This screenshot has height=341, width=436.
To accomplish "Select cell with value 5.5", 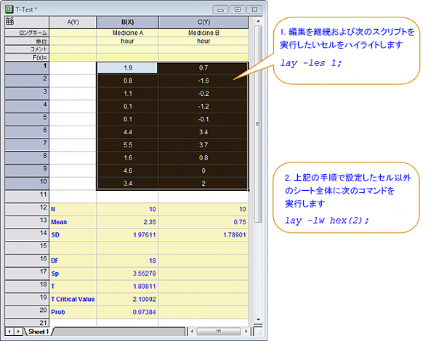I will (x=128, y=145).
